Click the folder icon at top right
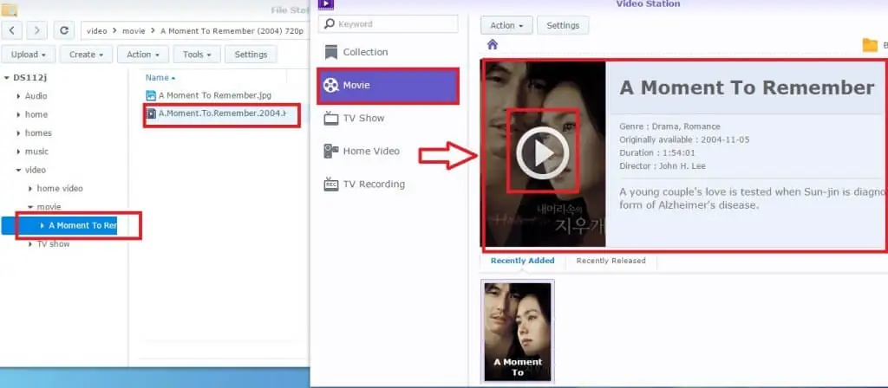 [x=870, y=45]
